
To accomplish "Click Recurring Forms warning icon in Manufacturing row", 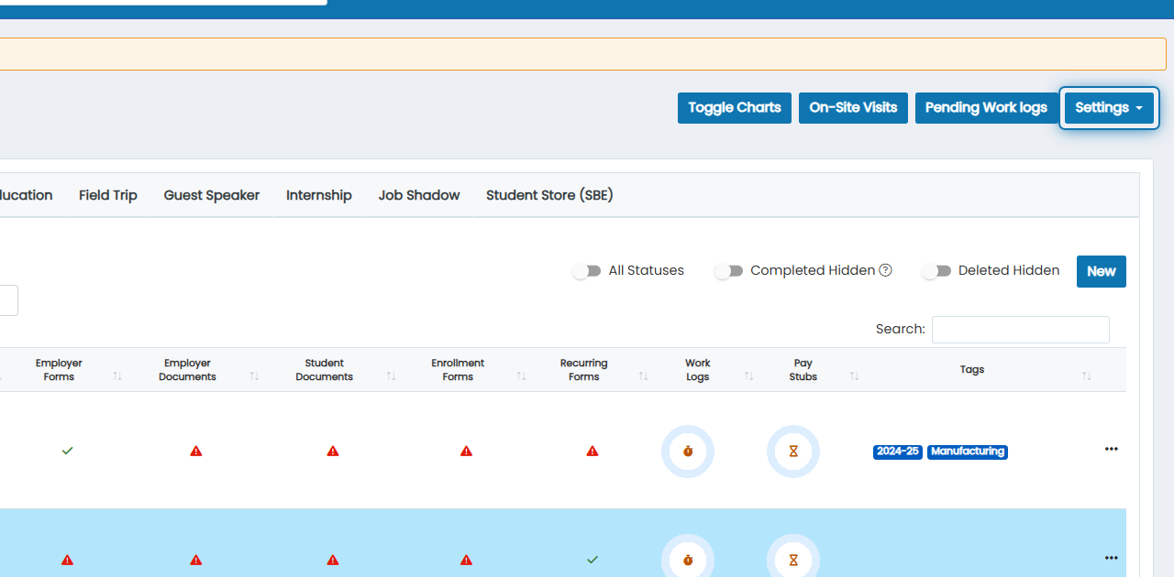I will (x=593, y=451).
